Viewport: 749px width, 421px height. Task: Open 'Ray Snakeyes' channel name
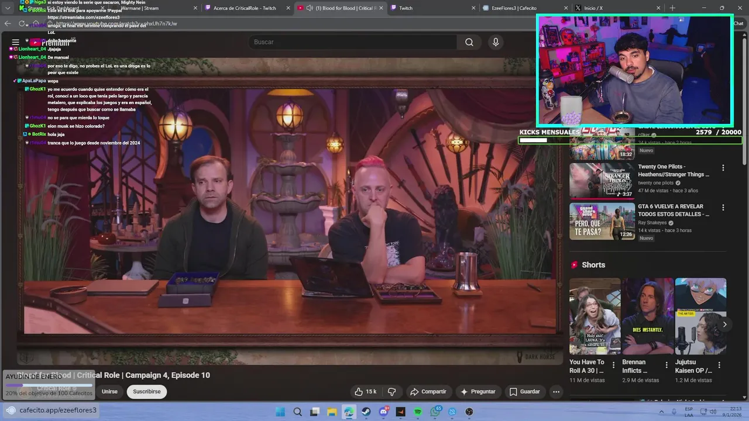click(652, 223)
